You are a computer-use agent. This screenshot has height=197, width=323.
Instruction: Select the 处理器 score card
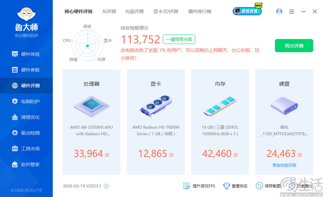[x=91, y=122]
